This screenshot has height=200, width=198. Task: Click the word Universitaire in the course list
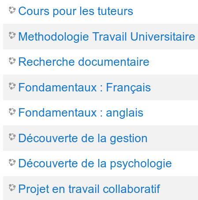(x=163, y=37)
